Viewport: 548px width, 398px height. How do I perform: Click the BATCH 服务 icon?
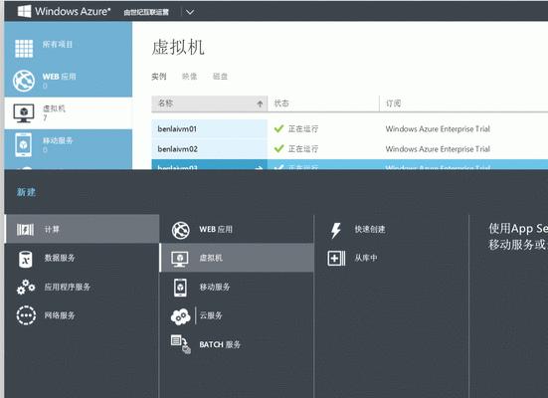coord(181,344)
